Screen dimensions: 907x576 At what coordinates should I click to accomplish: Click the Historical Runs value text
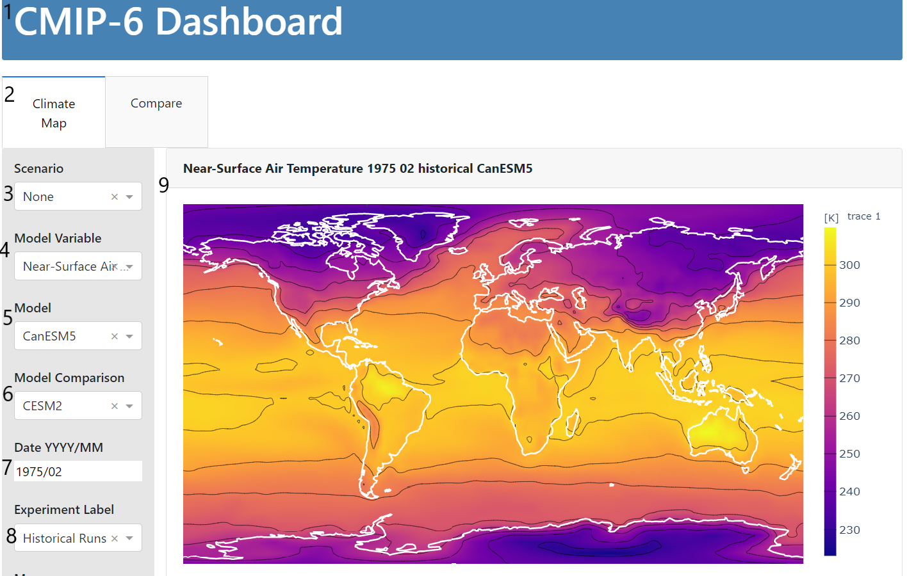coord(65,538)
